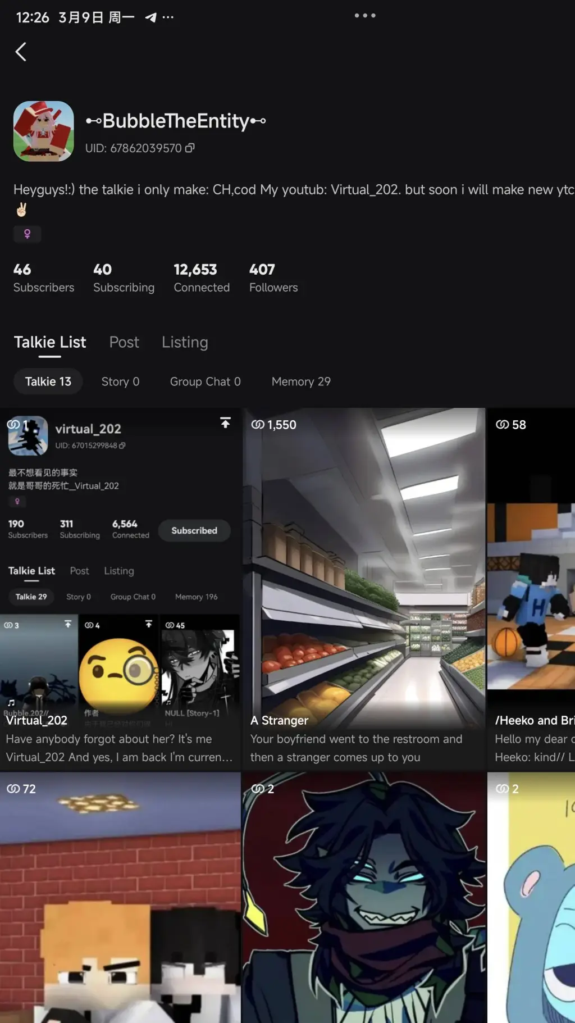Tap the female gender badge icon
Viewport: 575px width, 1023px height.
[27, 234]
